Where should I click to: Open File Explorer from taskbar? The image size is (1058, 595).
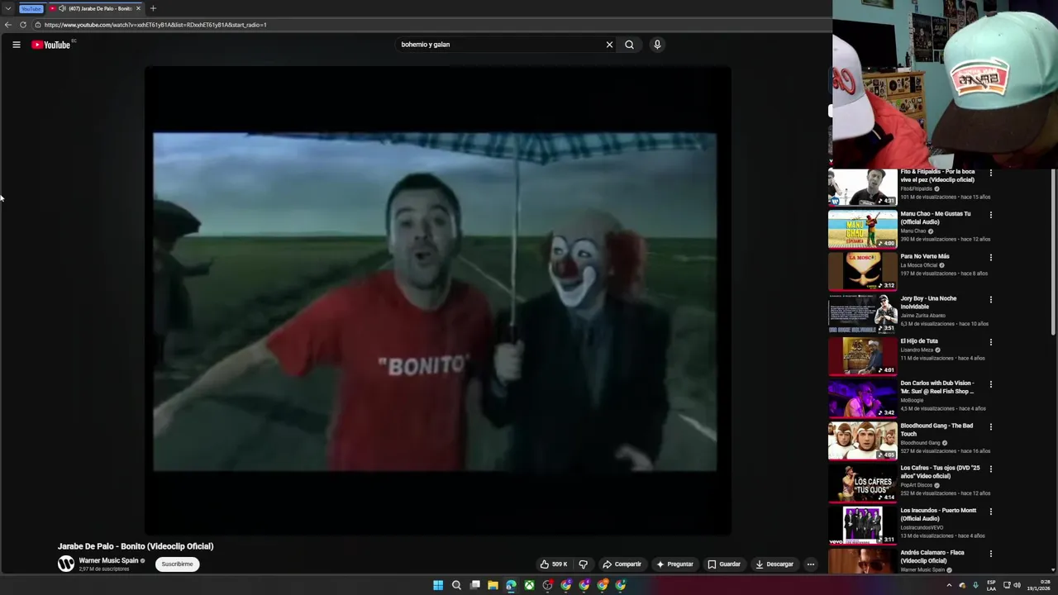coord(493,585)
